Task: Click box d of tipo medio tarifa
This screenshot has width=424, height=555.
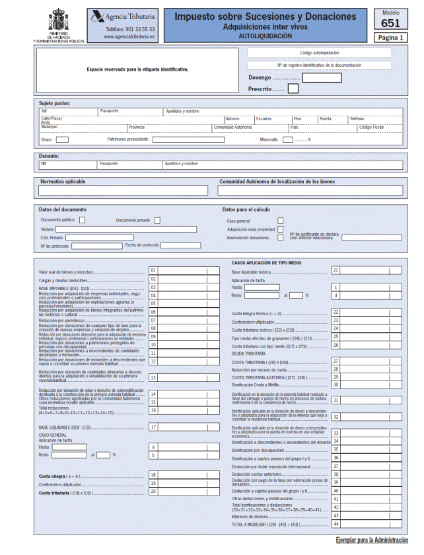Action: click(x=371, y=295)
